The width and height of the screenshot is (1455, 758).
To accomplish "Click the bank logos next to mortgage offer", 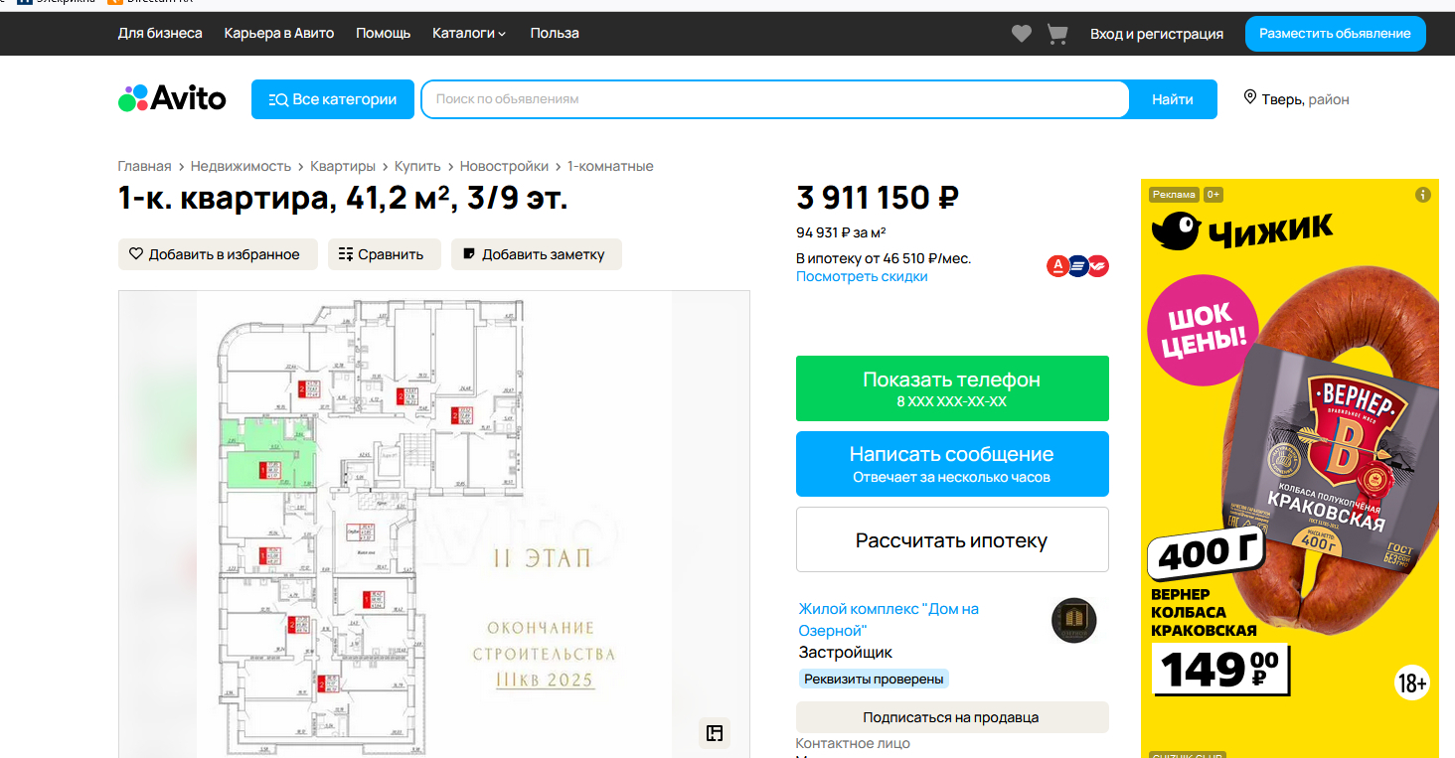I will pyautogui.click(x=1077, y=266).
